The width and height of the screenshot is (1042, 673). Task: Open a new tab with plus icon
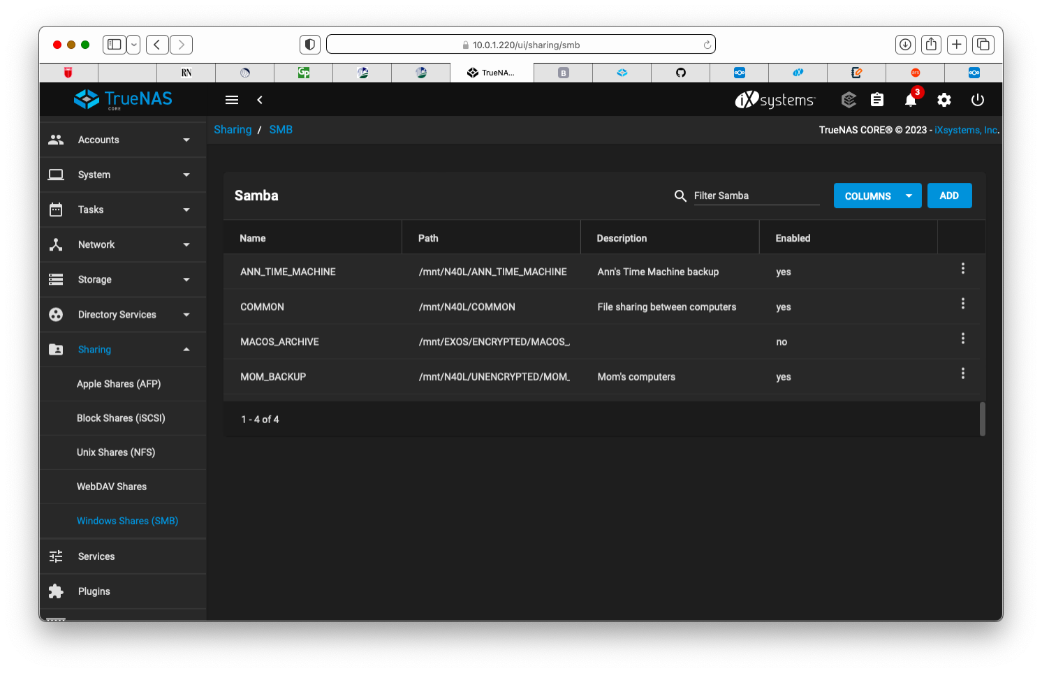pyautogui.click(x=957, y=45)
